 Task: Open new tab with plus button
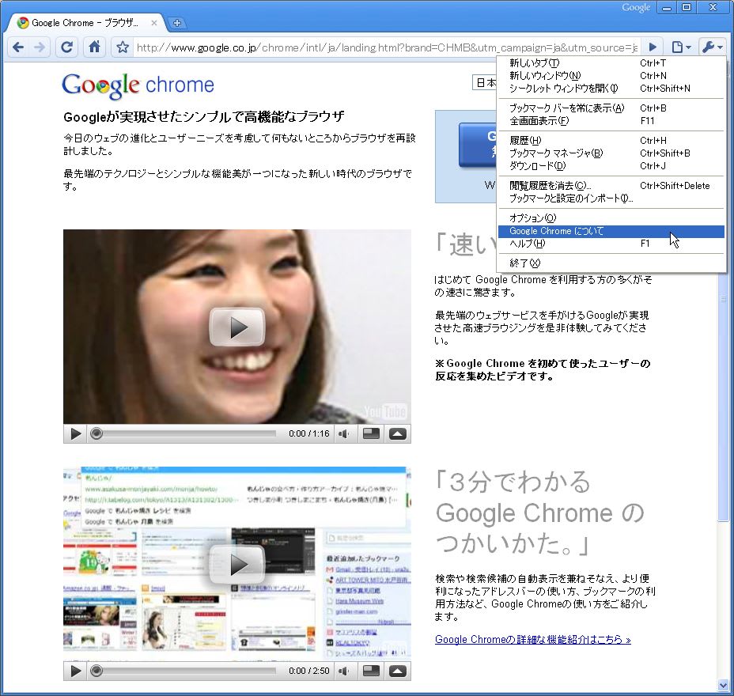click(x=177, y=23)
